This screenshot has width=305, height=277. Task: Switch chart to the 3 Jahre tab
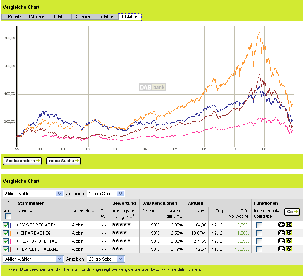(x=83, y=17)
